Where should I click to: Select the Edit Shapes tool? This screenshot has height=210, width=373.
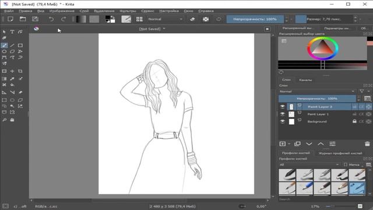tap(20, 32)
